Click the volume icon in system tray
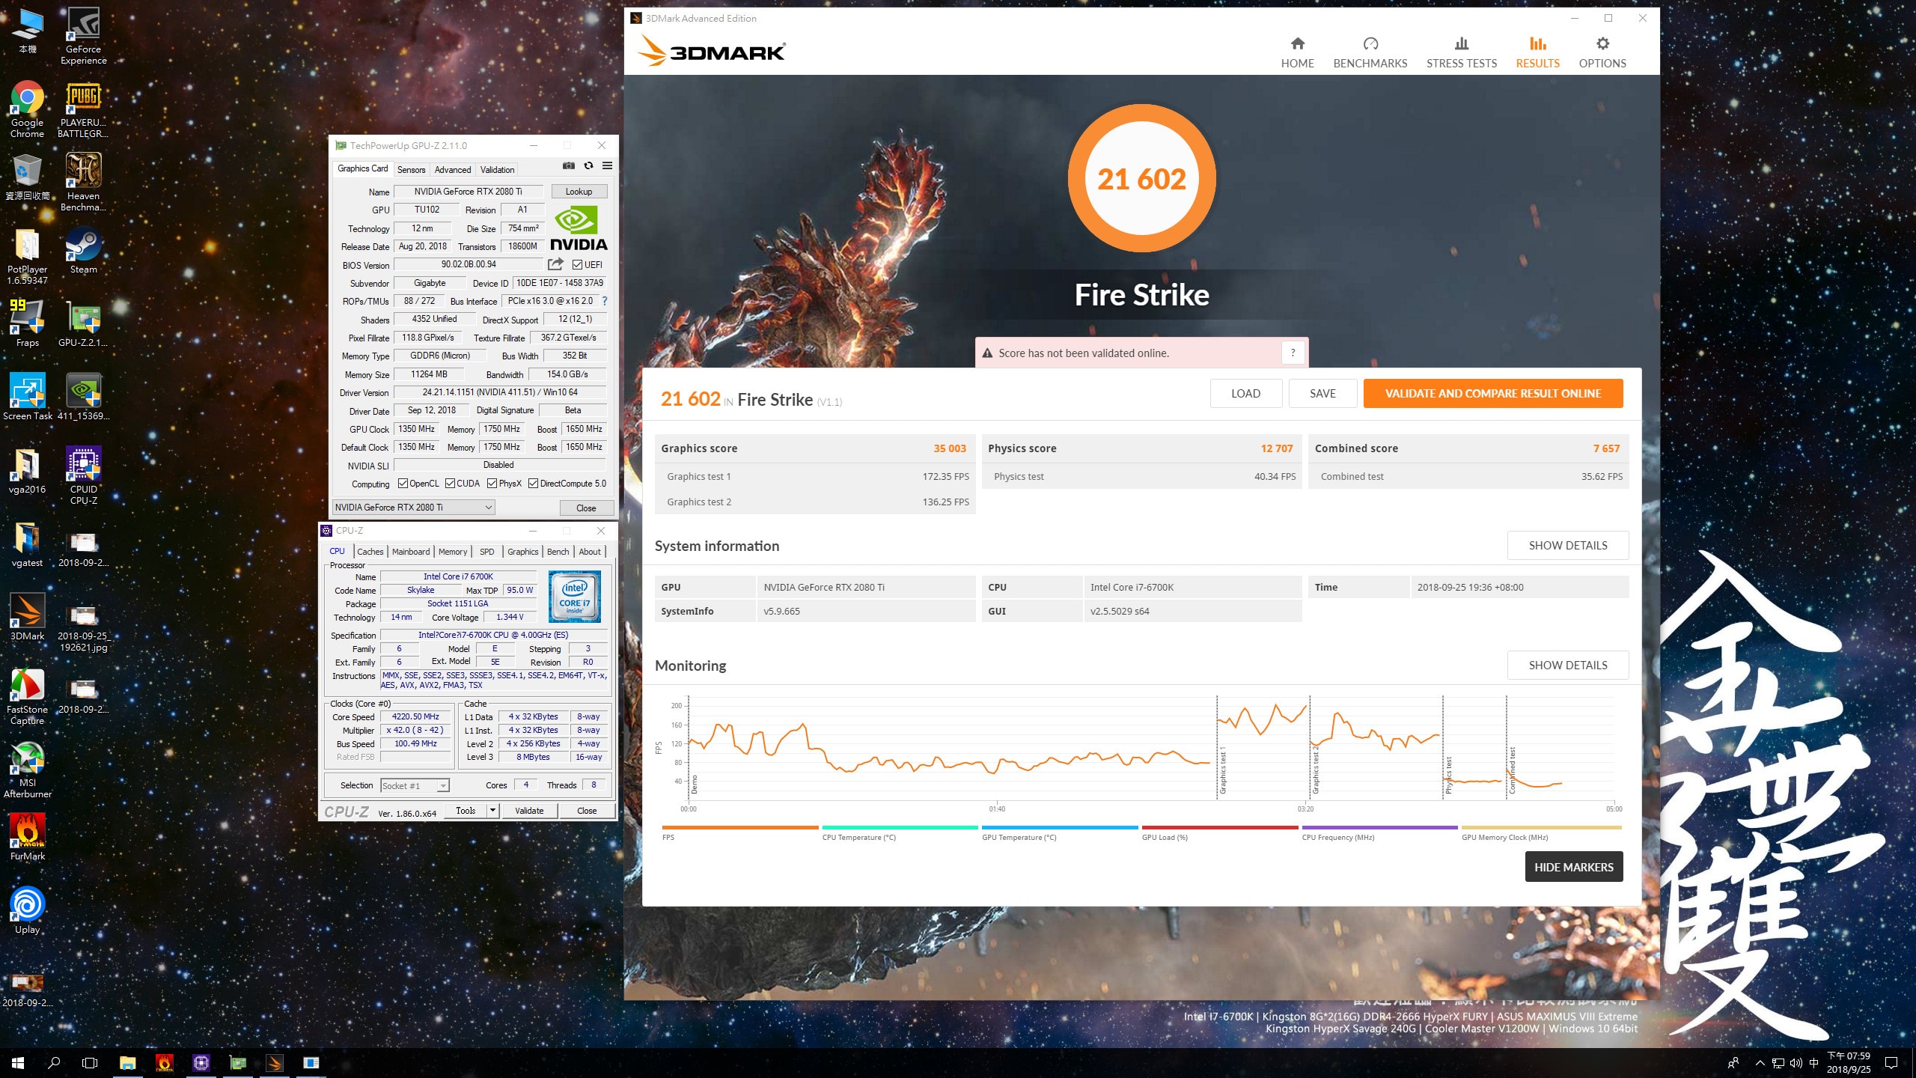The image size is (1916, 1078). pyautogui.click(x=1796, y=1063)
